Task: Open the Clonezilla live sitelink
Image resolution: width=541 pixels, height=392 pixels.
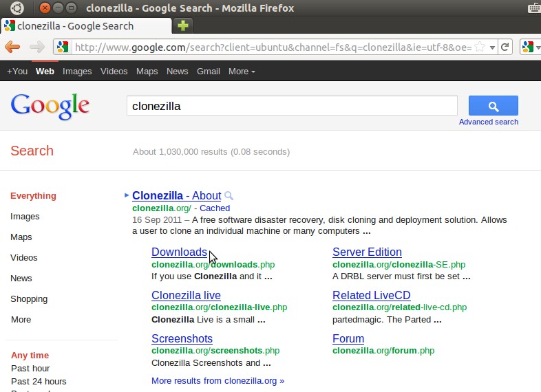Action: [x=186, y=296]
